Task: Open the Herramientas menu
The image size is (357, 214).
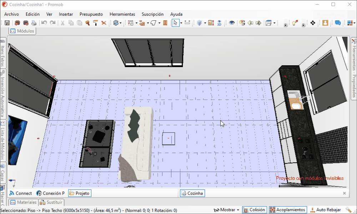Action: tap(122, 14)
